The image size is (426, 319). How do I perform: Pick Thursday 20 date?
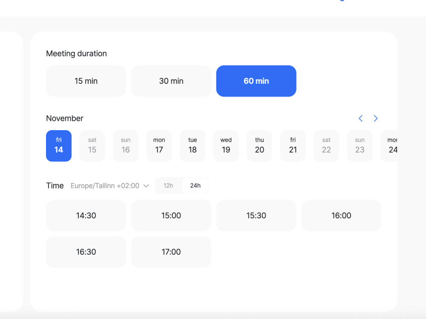[259, 146]
